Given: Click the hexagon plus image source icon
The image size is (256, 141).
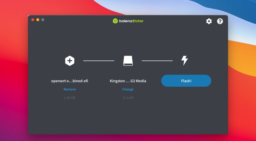Looking at the screenshot, I should point(70,61).
